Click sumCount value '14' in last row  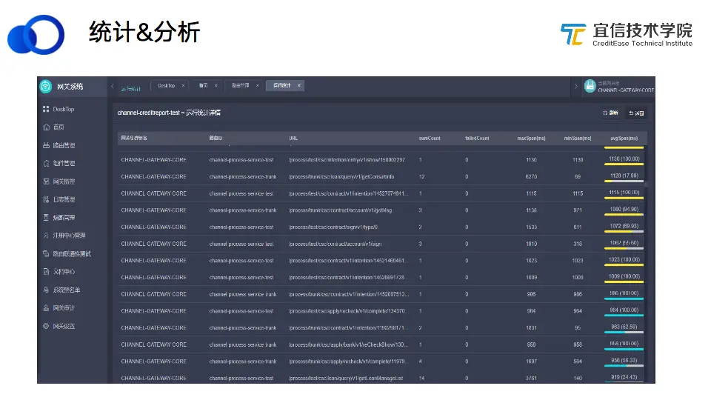click(x=421, y=379)
